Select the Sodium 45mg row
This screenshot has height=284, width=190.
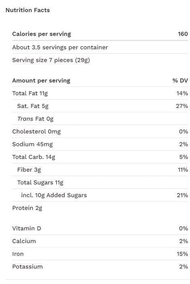100,144
